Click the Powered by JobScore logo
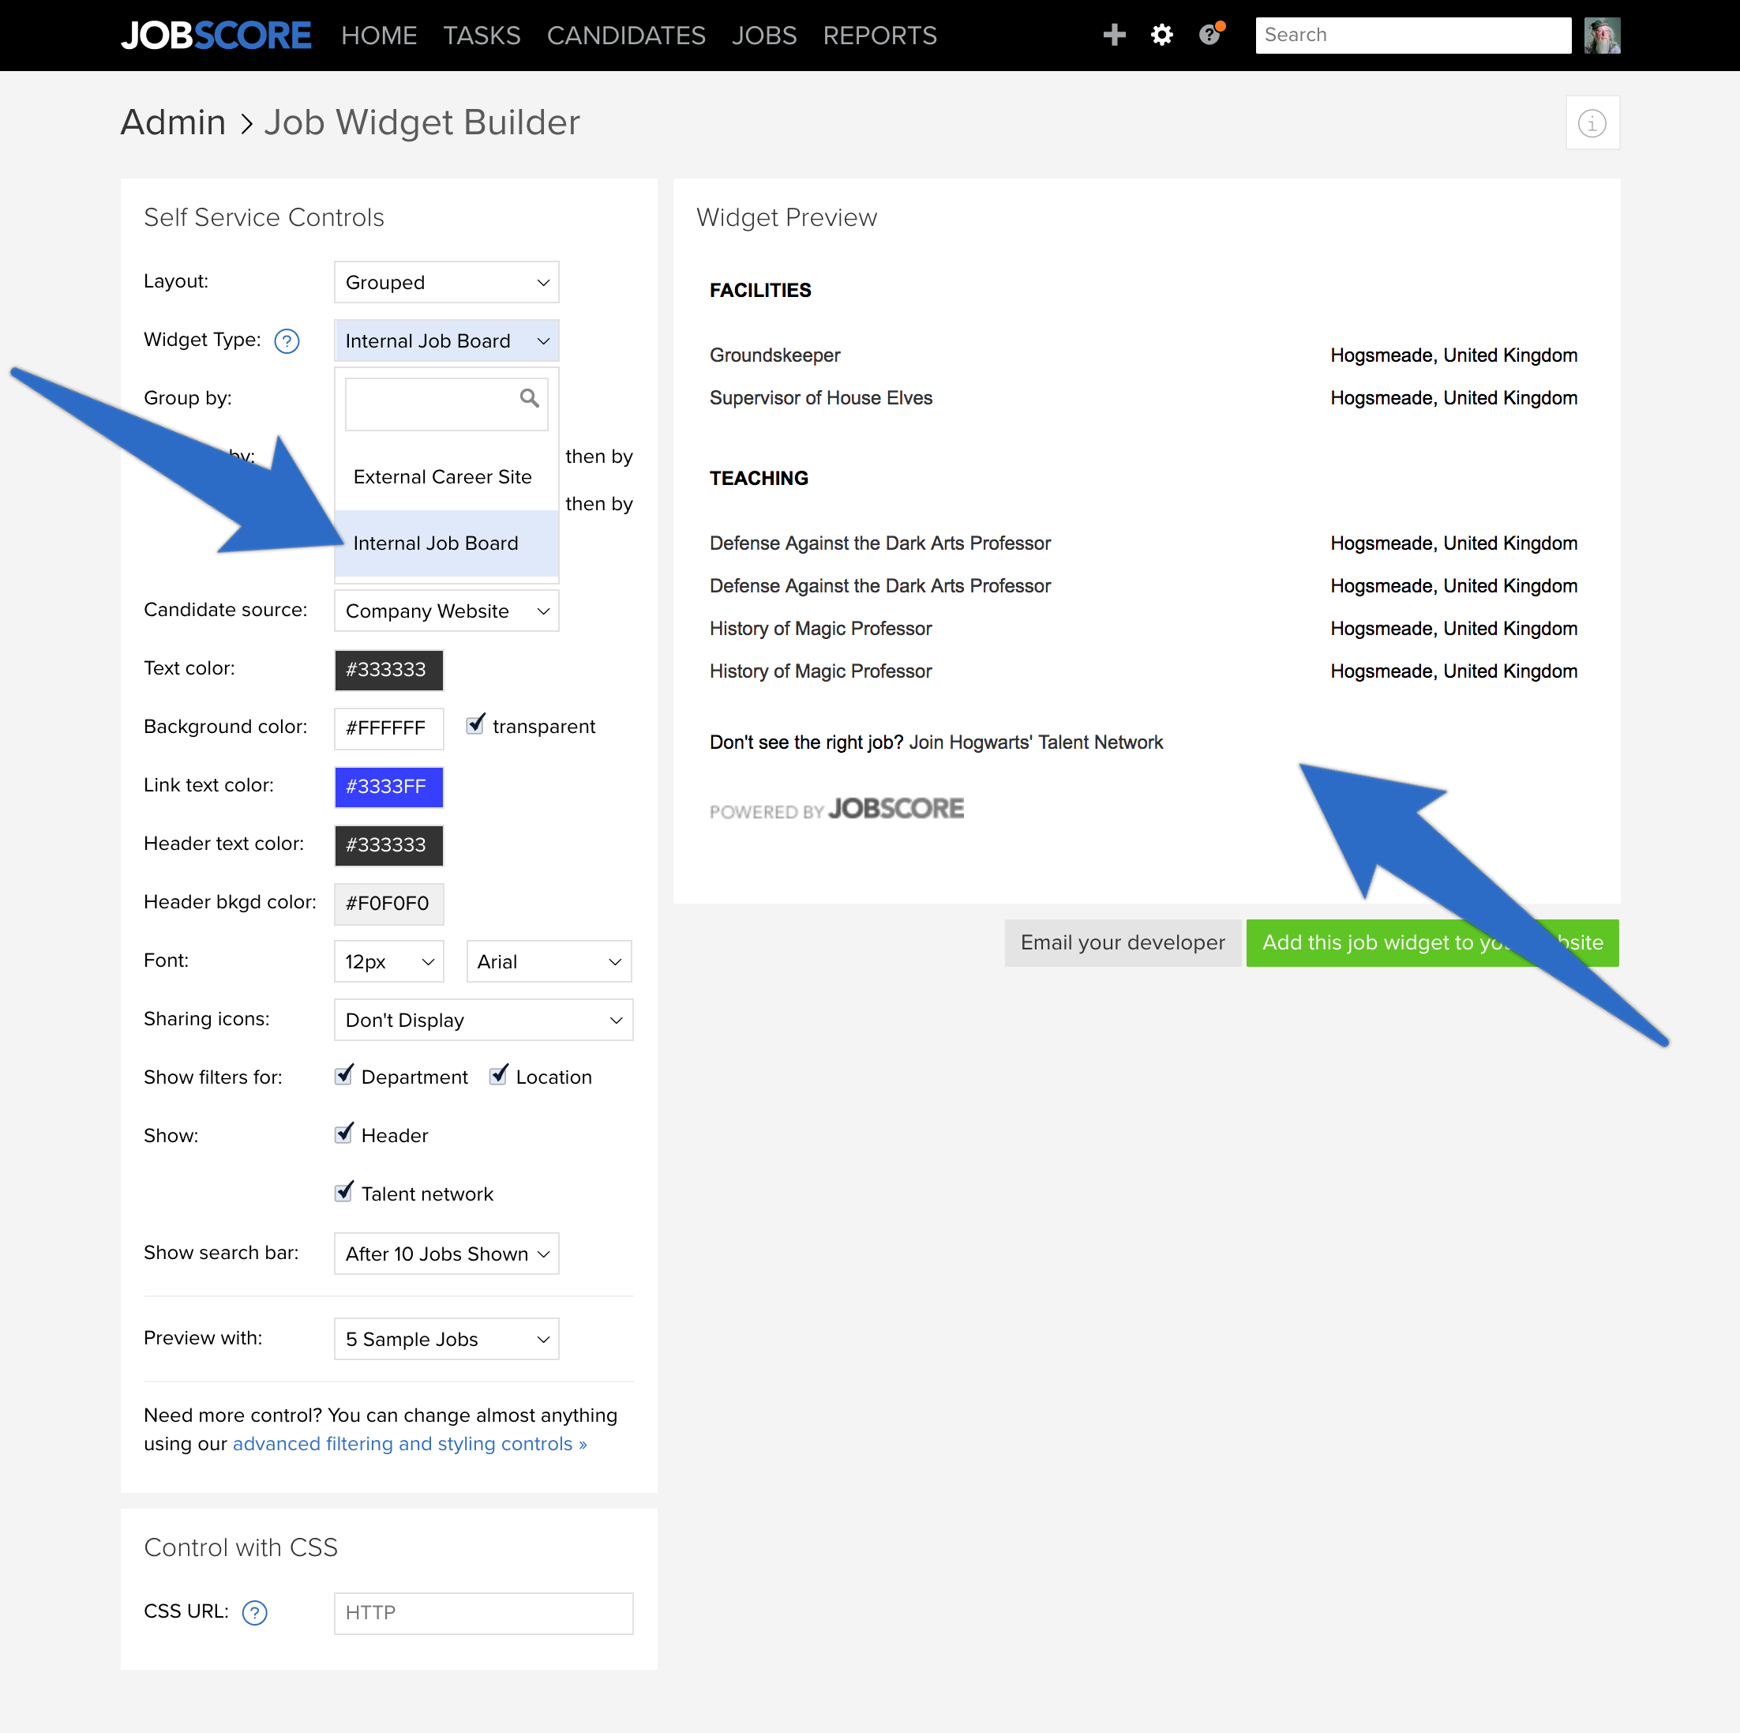The image size is (1740, 1733). pos(837,808)
